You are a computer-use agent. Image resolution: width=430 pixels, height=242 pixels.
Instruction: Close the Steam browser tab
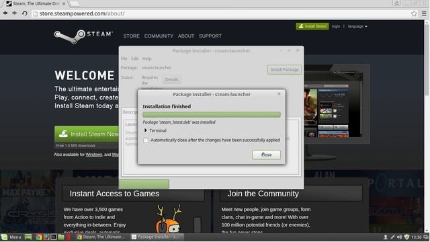(64, 3)
